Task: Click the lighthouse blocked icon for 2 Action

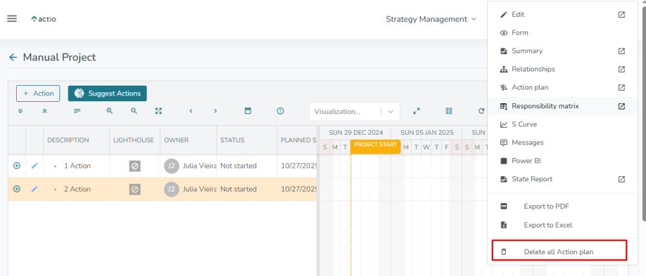Action: coord(135,190)
